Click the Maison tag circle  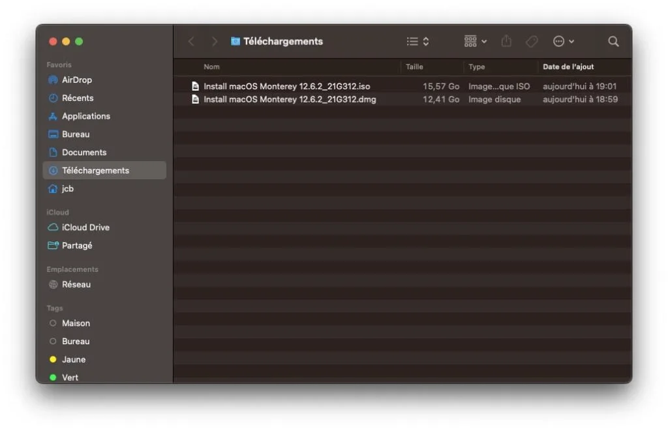pos(53,323)
